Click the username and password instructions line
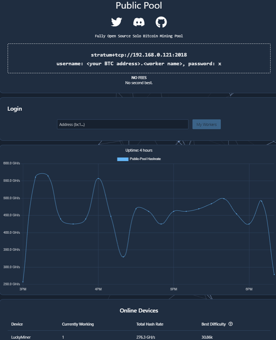This screenshot has height=340, width=276. [139, 63]
